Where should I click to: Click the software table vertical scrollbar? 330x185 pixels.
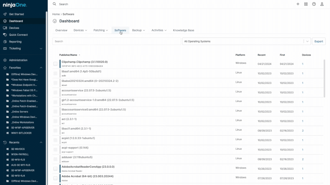click(x=324, y=78)
